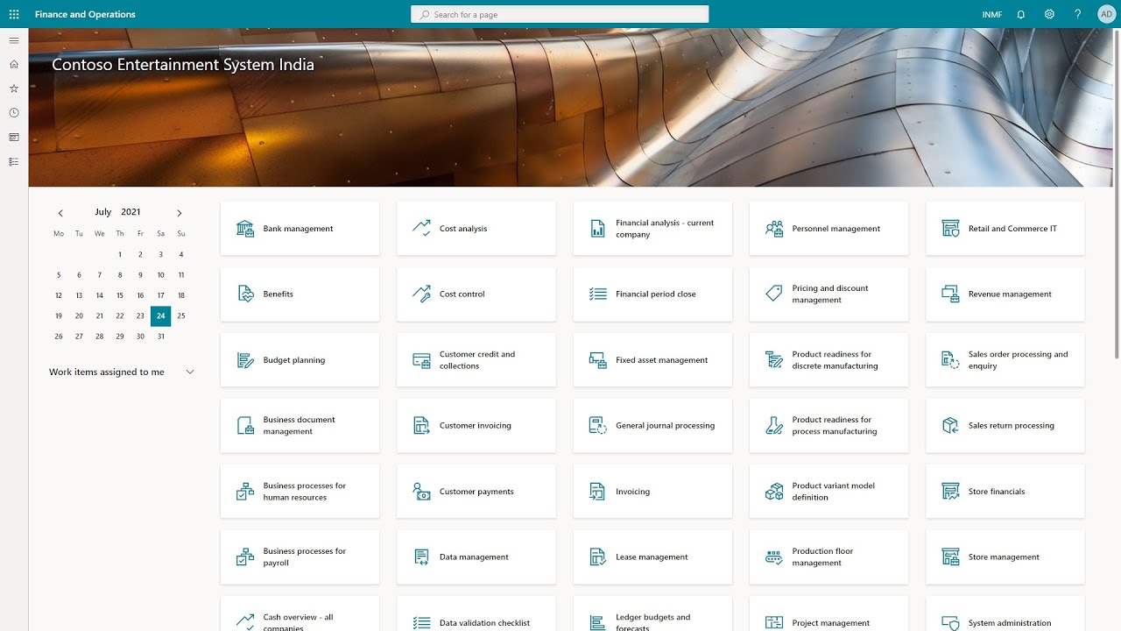Click the Bank management tile icon
Screen dimensions: 1121x631
pos(245,229)
